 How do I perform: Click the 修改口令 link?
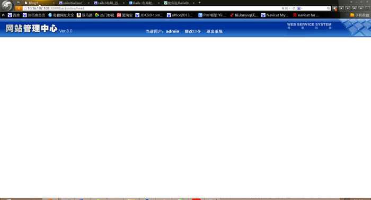(x=192, y=31)
